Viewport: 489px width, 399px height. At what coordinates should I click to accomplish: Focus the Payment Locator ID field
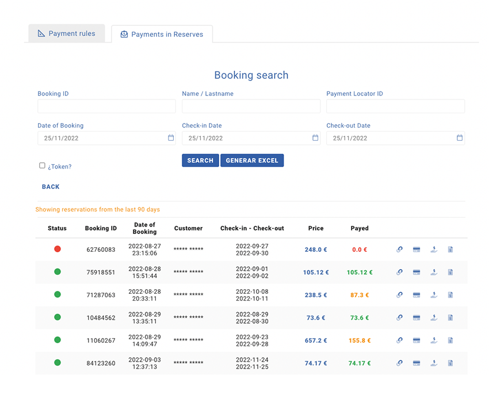point(395,106)
